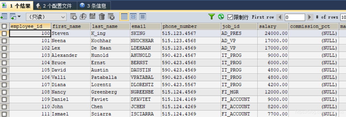Toggle the select-all header checkbox
The image size is (346, 117).
click(4, 26)
